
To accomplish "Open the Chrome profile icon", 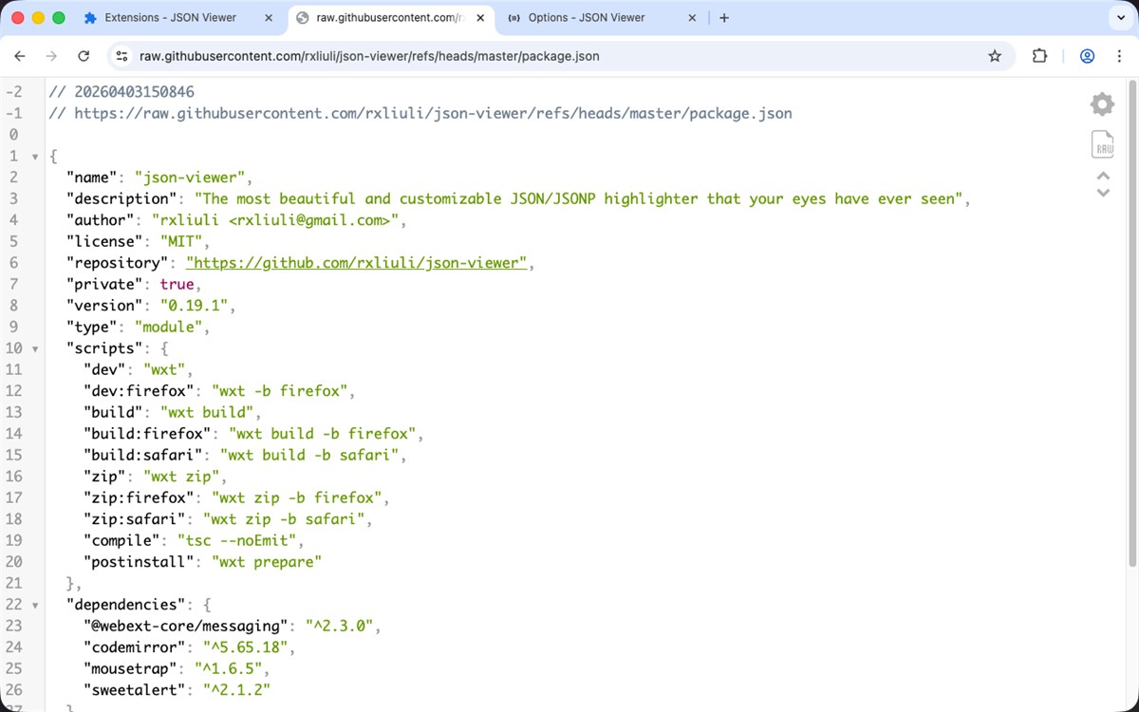I will (1088, 56).
